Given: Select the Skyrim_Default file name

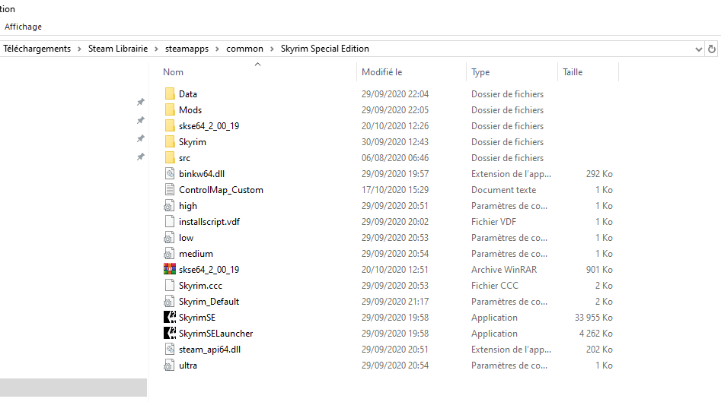Looking at the screenshot, I should tap(209, 302).
